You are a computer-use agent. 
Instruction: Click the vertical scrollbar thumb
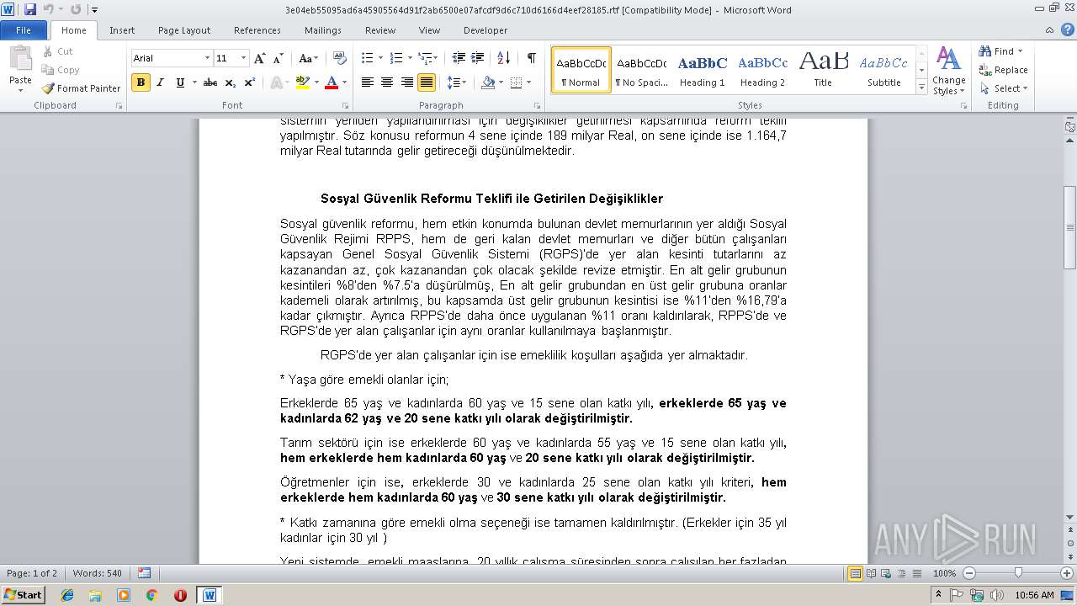click(x=1070, y=227)
